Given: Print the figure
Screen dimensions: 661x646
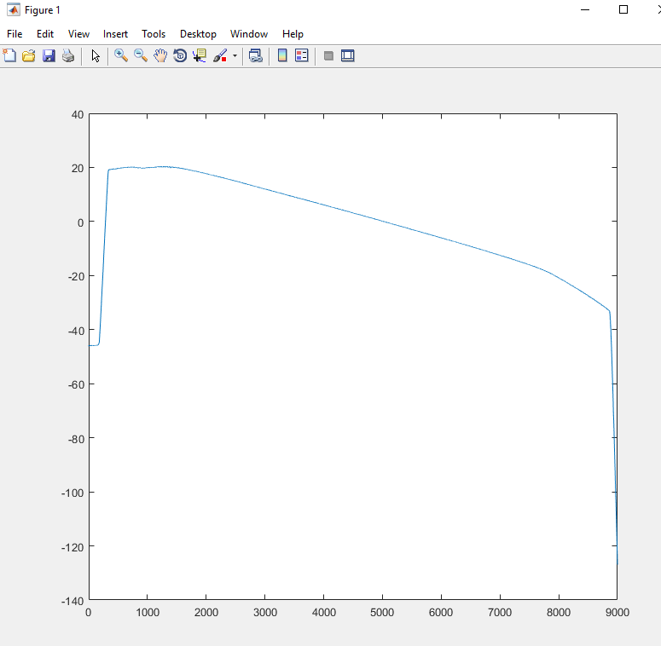Looking at the screenshot, I should point(68,56).
